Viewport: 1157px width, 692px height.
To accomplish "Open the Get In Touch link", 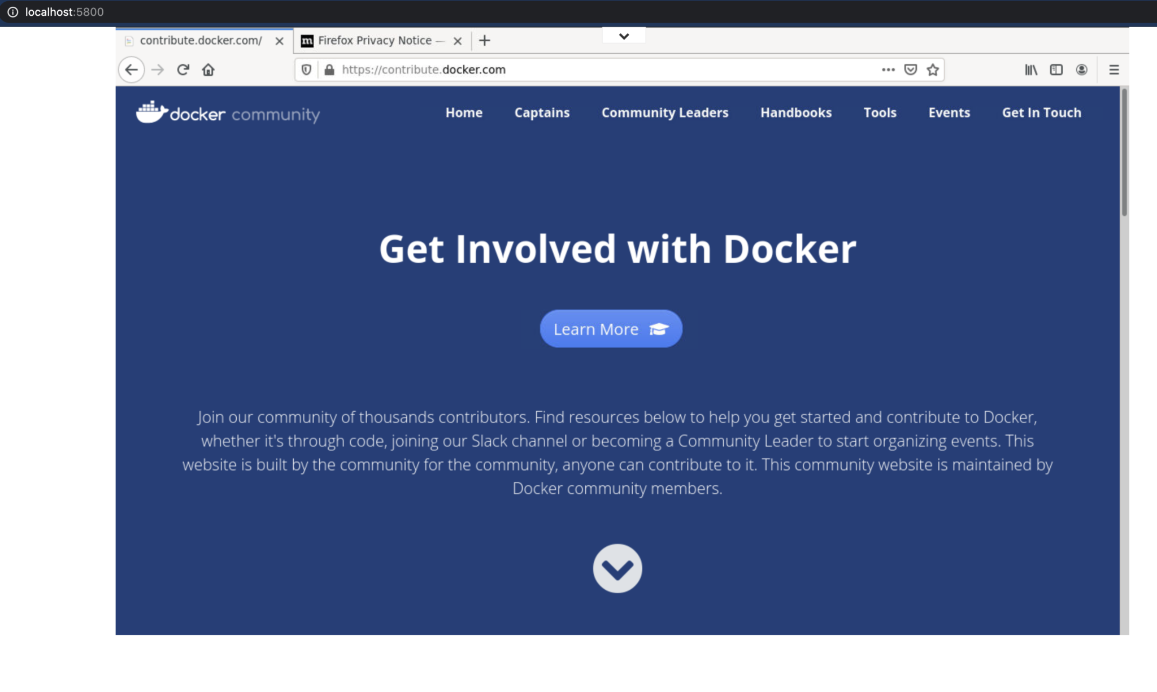I will 1041,112.
